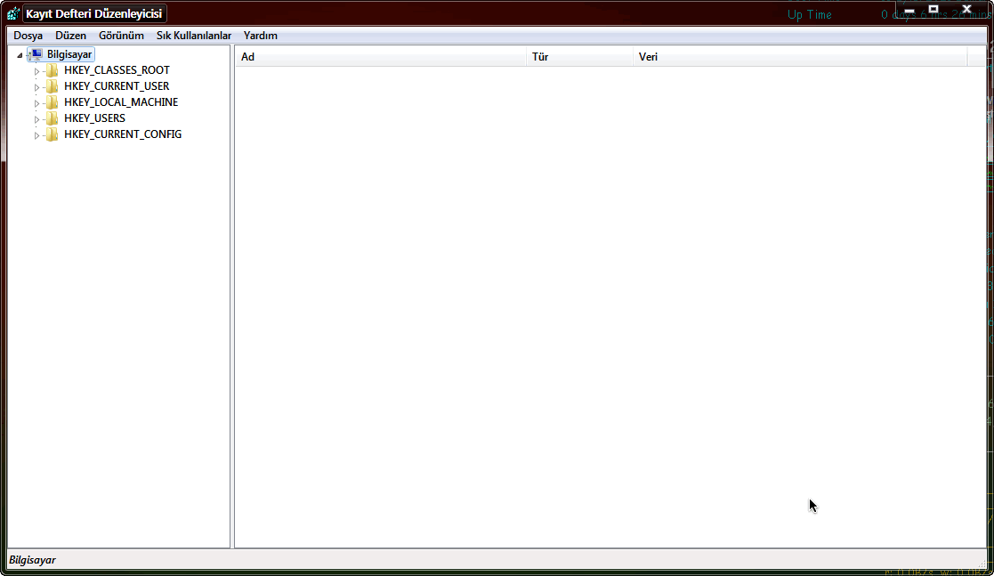Image resolution: width=994 pixels, height=576 pixels.
Task: Open the Yardım menu
Action: (260, 36)
